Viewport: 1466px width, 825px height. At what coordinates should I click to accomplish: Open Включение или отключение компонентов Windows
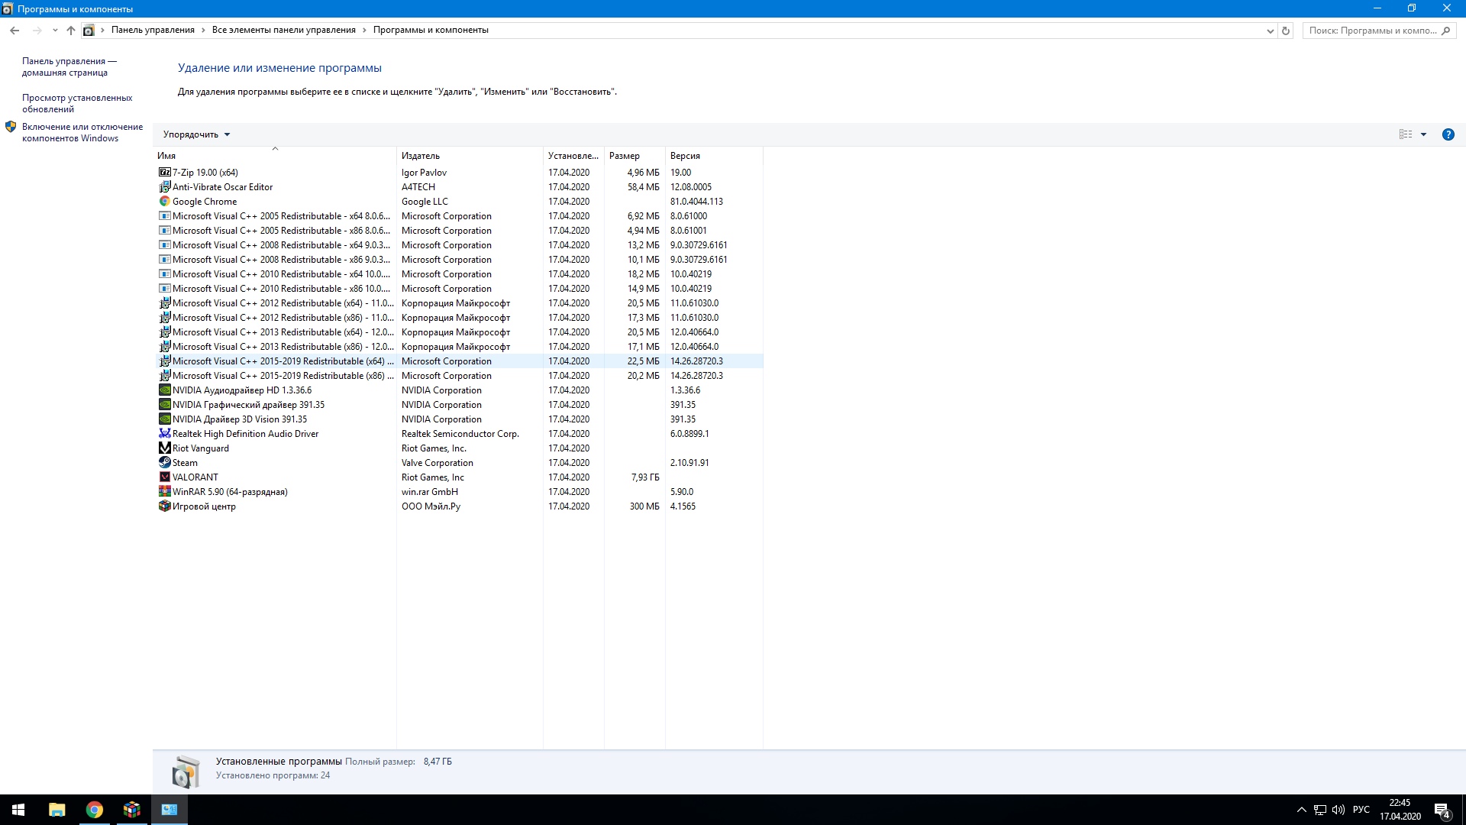(82, 133)
